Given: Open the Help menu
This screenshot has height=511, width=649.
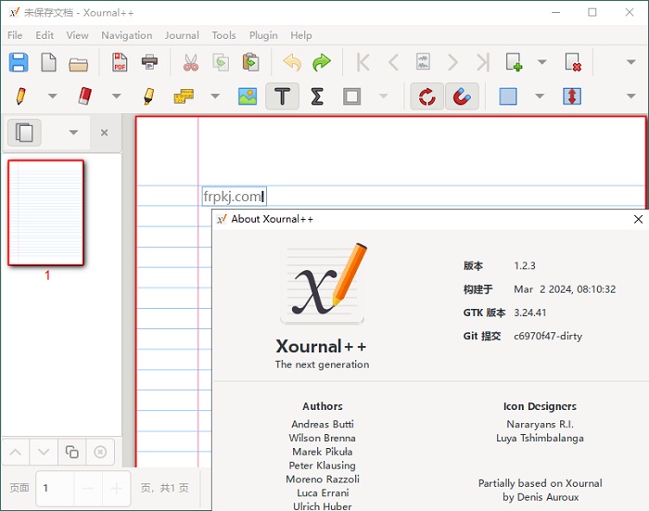Looking at the screenshot, I should point(301,35).
